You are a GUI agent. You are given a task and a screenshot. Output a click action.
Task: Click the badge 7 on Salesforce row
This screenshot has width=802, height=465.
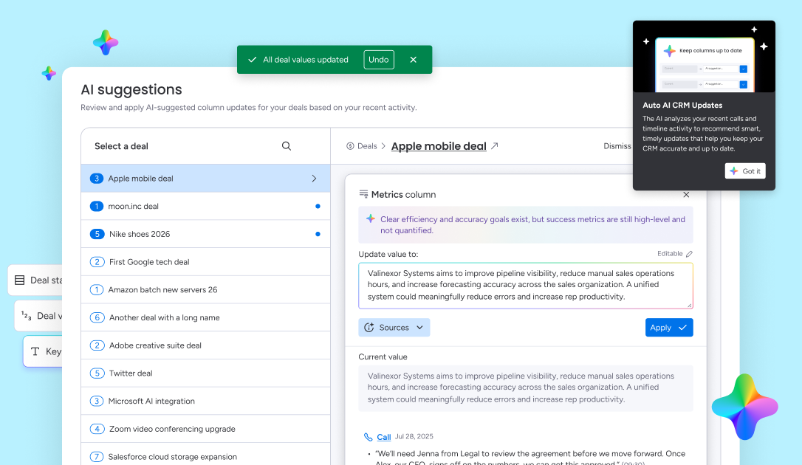point(97,457)
